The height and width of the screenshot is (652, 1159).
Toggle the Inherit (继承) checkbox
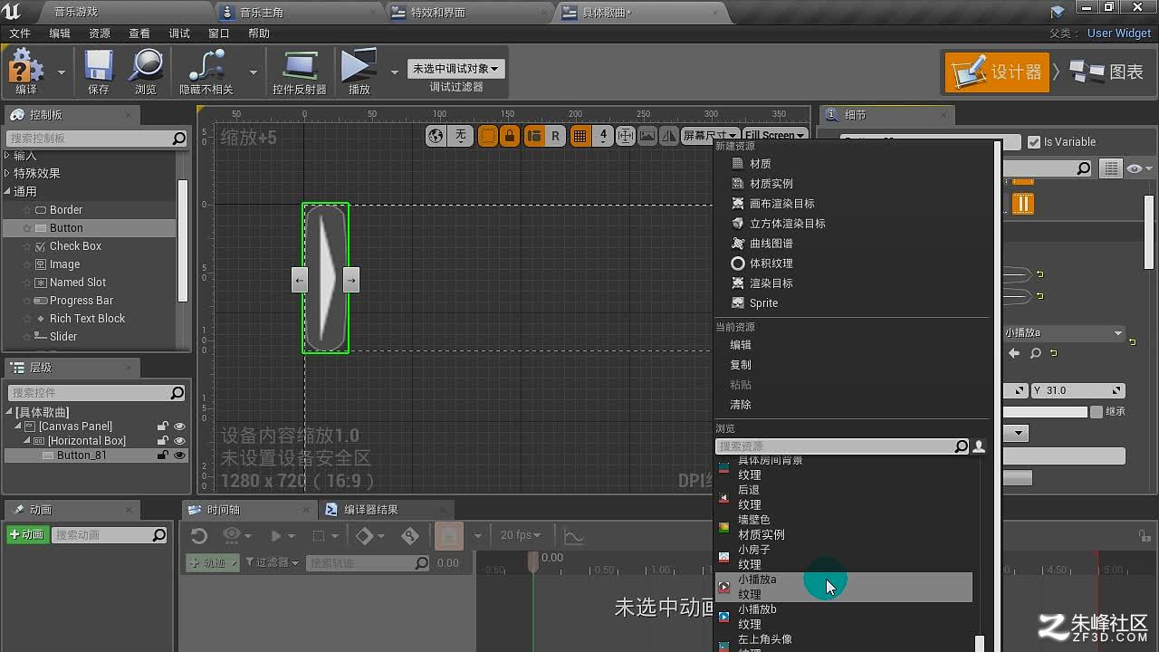1097,412
